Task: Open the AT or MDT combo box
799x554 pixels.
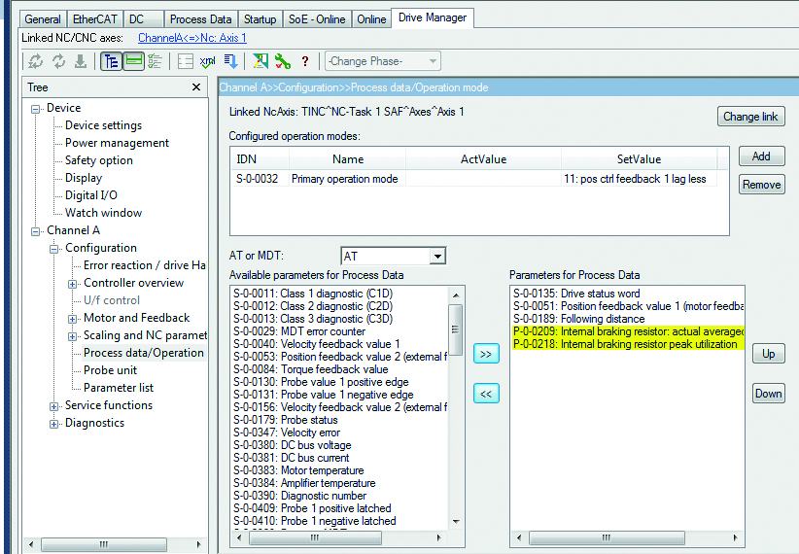Action: (x=393, y=256)
